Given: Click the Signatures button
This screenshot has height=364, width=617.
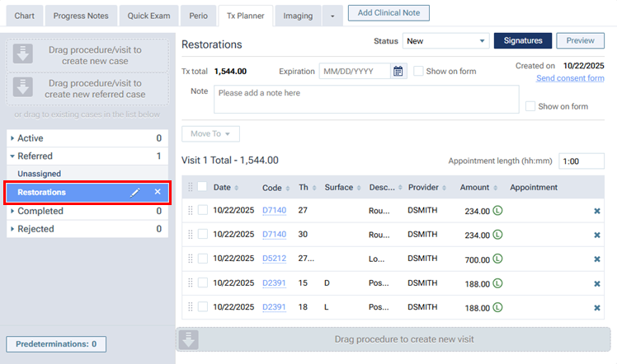Looking at the screenshot, I should (522, 41).
